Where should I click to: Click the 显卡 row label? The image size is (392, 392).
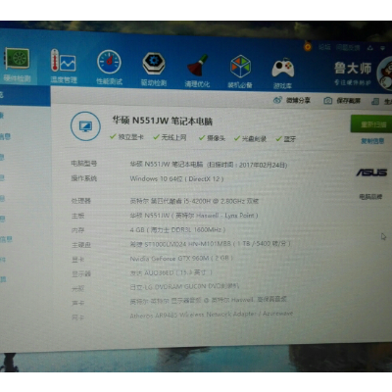point(77,260)
